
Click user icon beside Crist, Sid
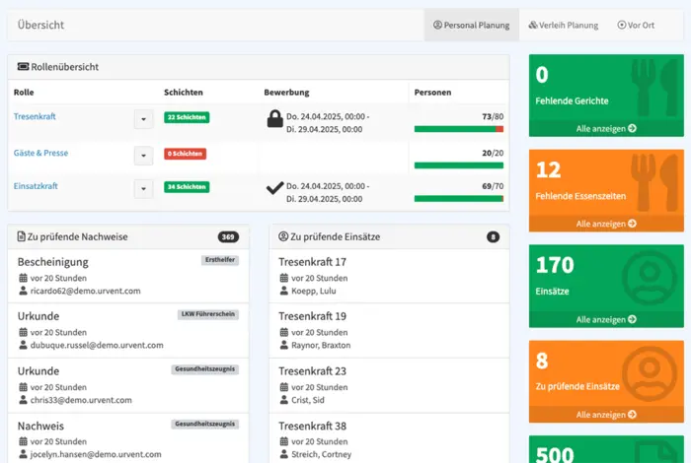pyautogui.click(x=284, y=400)
